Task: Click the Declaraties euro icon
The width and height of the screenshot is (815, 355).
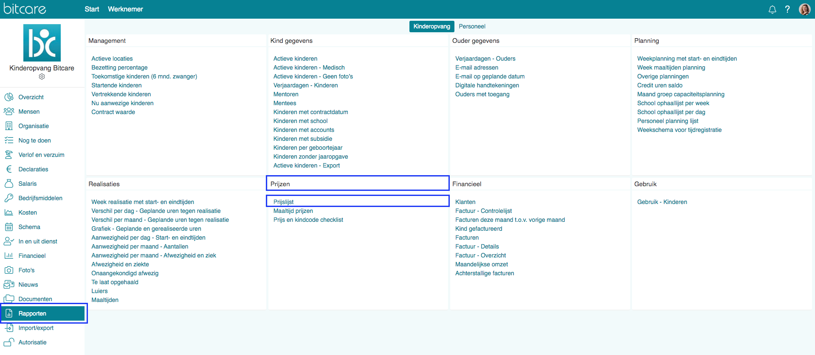Action: tap(9, 169)
